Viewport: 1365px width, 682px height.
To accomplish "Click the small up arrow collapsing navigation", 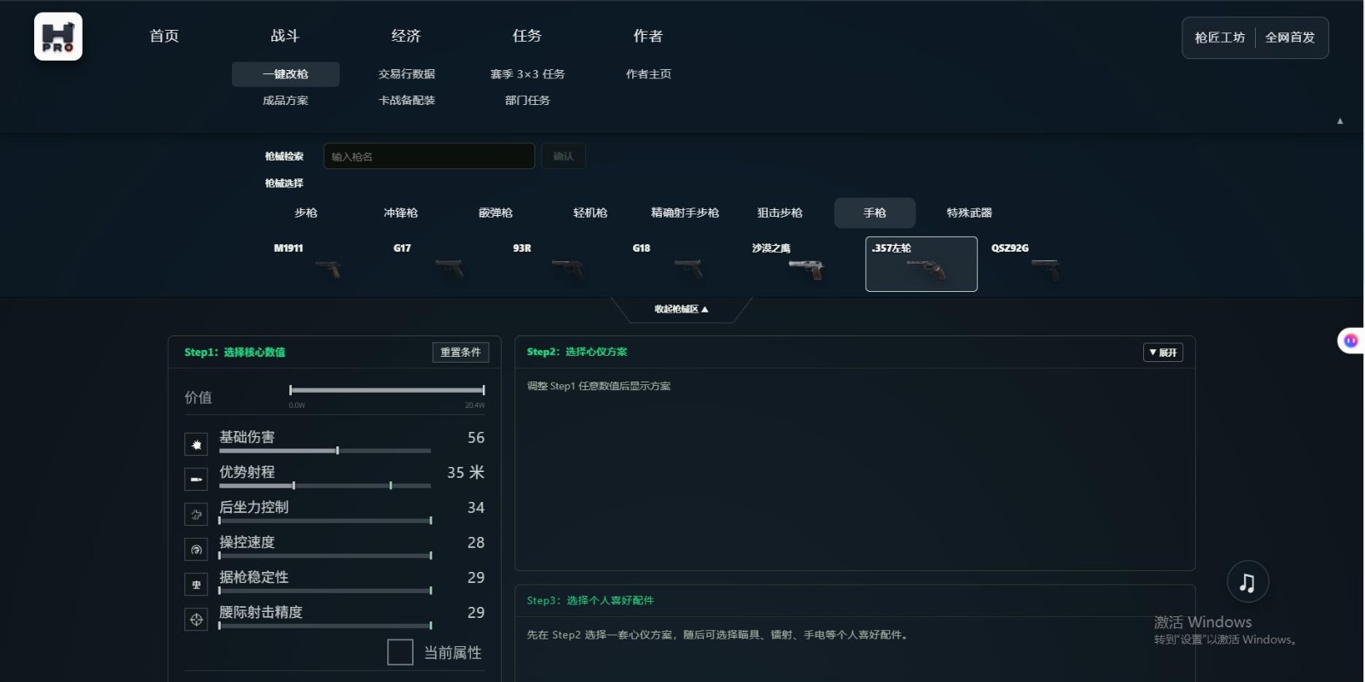I will click(1339, 121).
